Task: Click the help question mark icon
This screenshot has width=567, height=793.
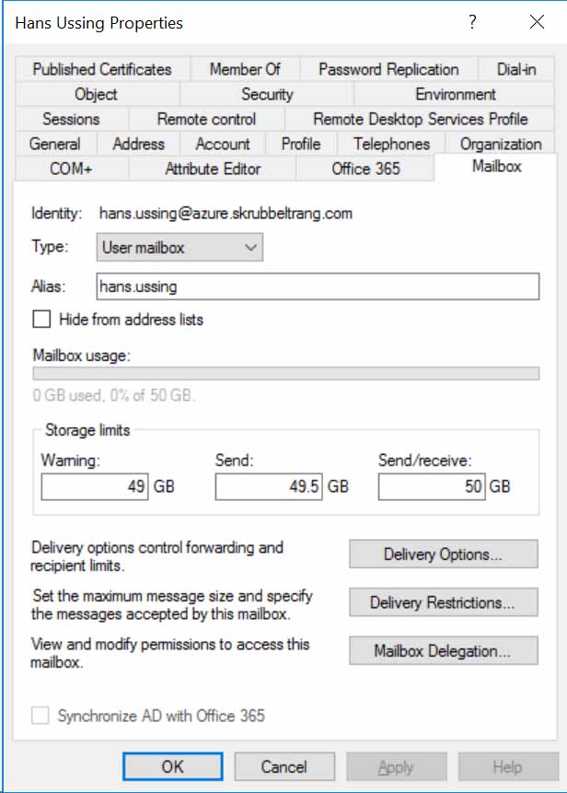Action: point(472,23)
